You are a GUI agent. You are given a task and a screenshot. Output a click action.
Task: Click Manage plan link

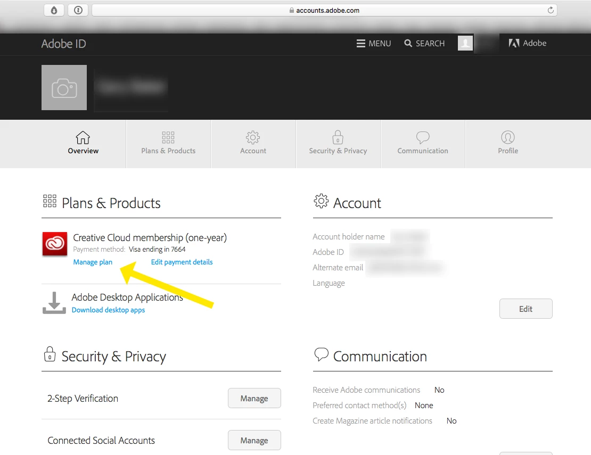point(93,262)
